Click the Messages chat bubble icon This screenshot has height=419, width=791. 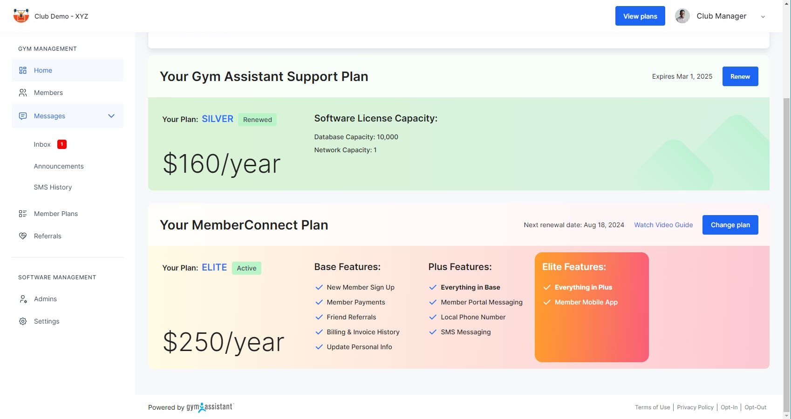[22, 115]
